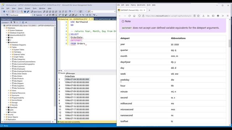Click the bookmark star icon in Firefox
This screenshot has width=232, height=130.
198,16
